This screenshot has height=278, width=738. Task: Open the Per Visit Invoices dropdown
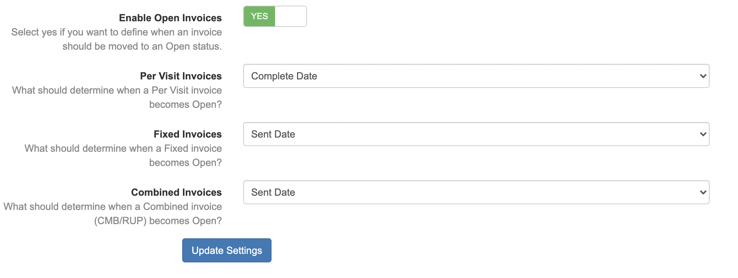click(x=476, y=76)
